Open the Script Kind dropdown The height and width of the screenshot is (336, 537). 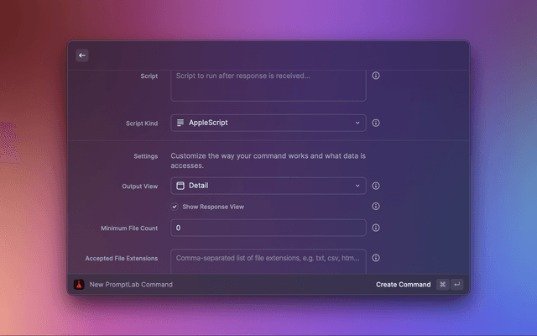coord(268,123)
